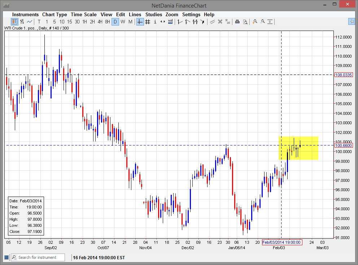Click the grid display icon
Viewport: 358px width, 265px height.
147,22
